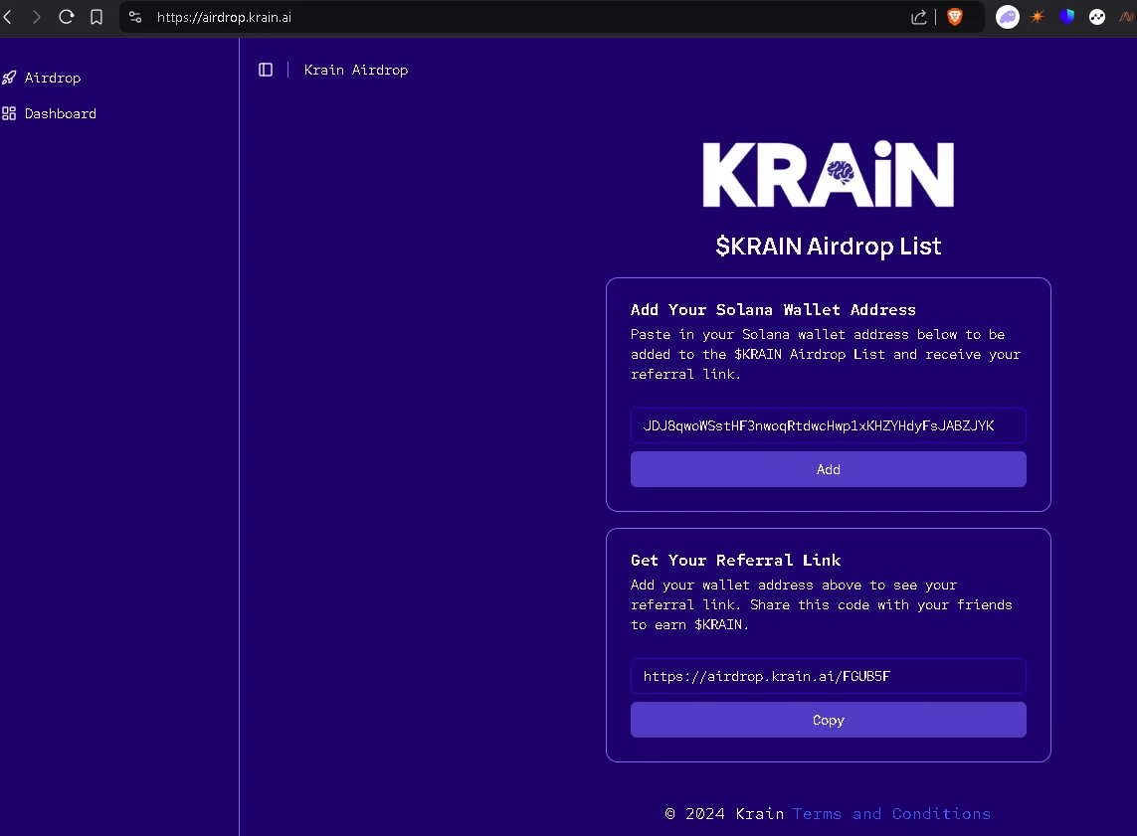
Task: Open the Terms and Conditions link
Action: pyautogui.click(x=891, y=814)
